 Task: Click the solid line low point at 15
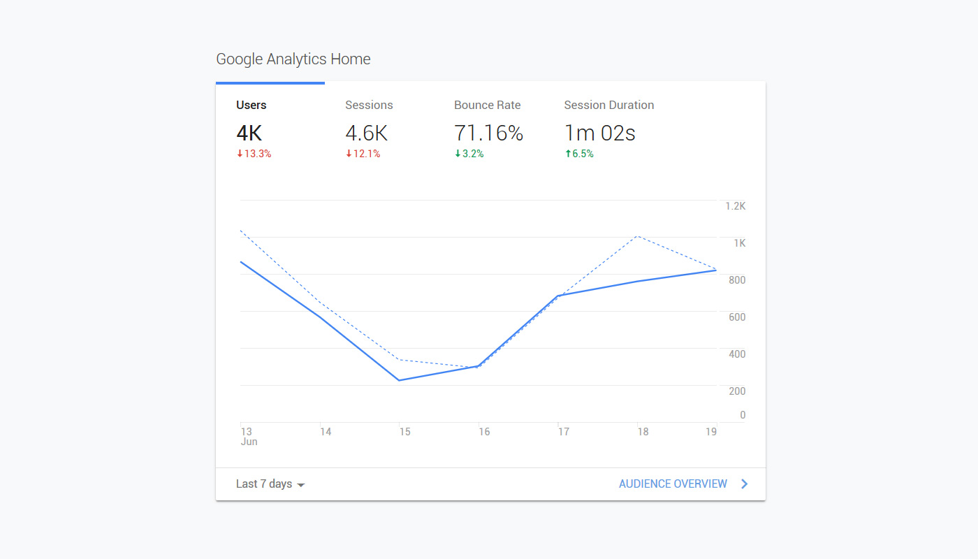click(399, 380)
